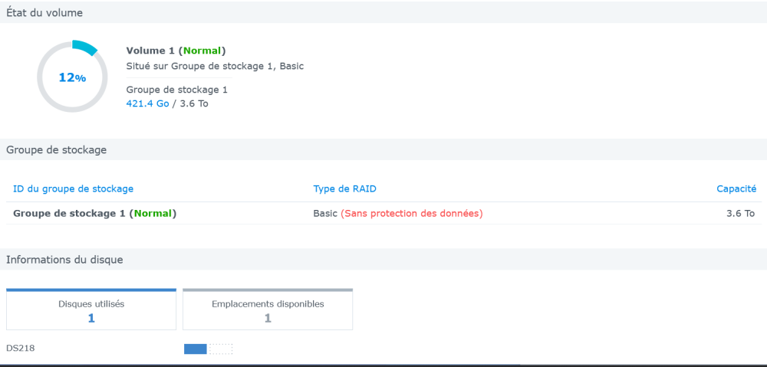The width and height of the screenshot is (767, 367).
Task: Select the filled blue DS218 disk slot
Action: click(196, 349)
